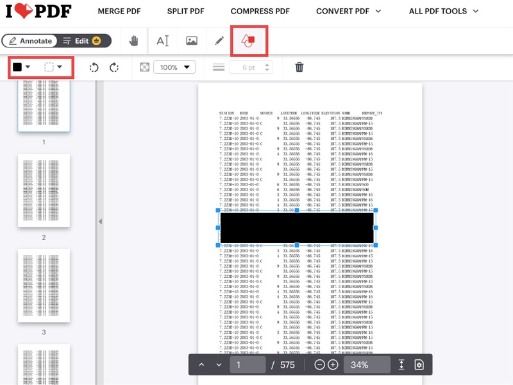Select the black rectangle shape
This screenshot has width=513, height=385.
point(297,228)
